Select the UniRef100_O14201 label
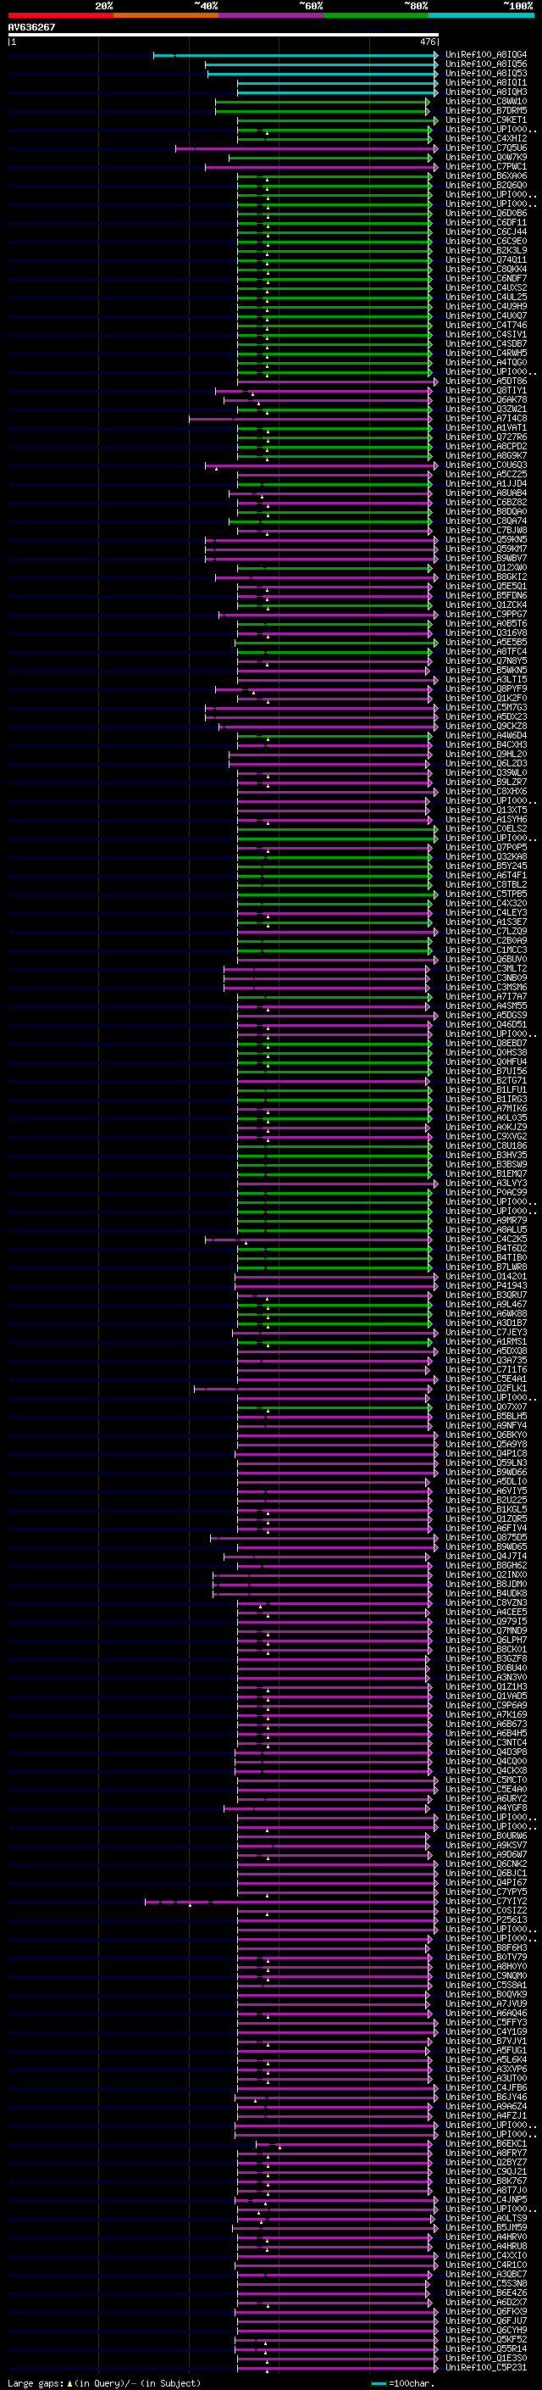This screenshot has height=2390, width=542. click(x=486, y=1276)
